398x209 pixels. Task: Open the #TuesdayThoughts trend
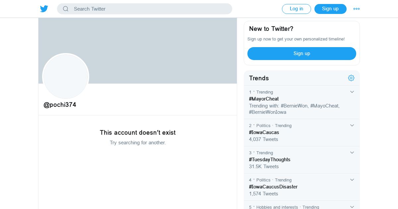(x=270, y=160)
